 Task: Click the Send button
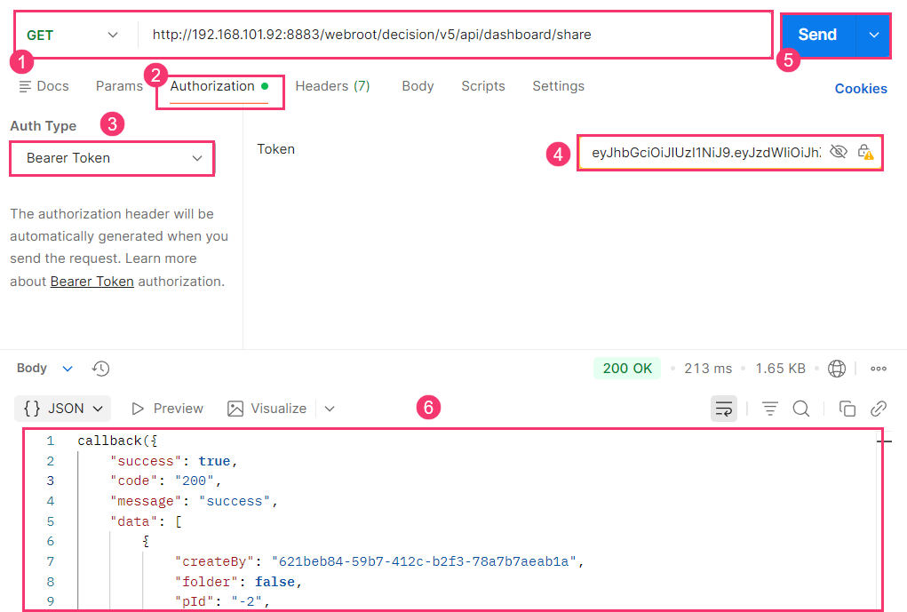tap(817, 35)
